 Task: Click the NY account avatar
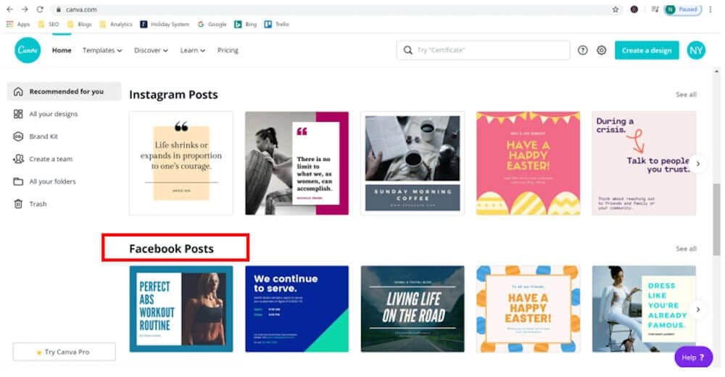click(x=696, y=50)
